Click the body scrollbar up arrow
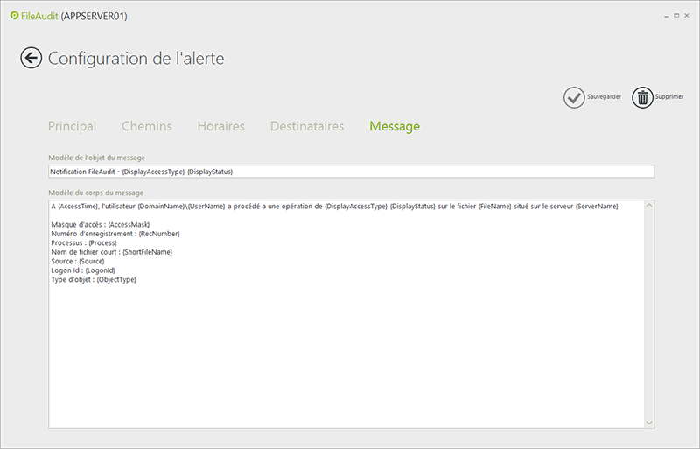Image resolution: width=700 pixels, height=449 pixels. 648,207
